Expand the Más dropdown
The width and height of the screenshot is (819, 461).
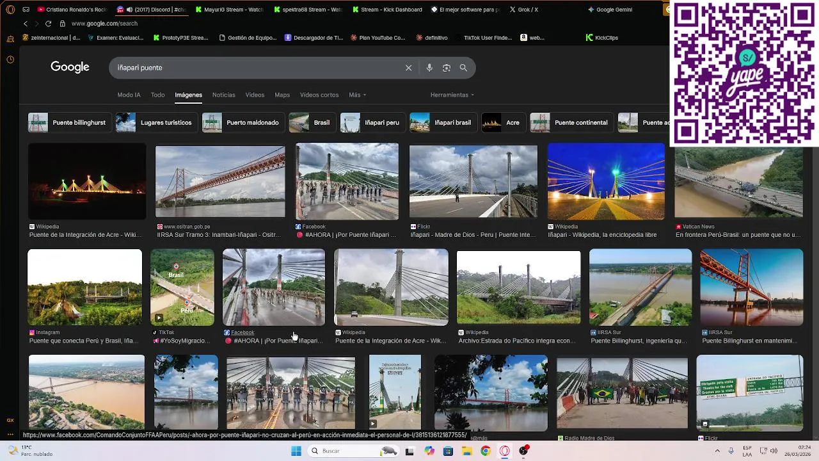click(x=357, y=95)
